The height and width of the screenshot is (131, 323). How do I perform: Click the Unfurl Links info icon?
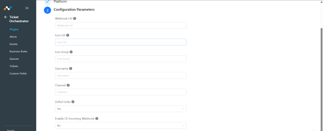point(73,102)
